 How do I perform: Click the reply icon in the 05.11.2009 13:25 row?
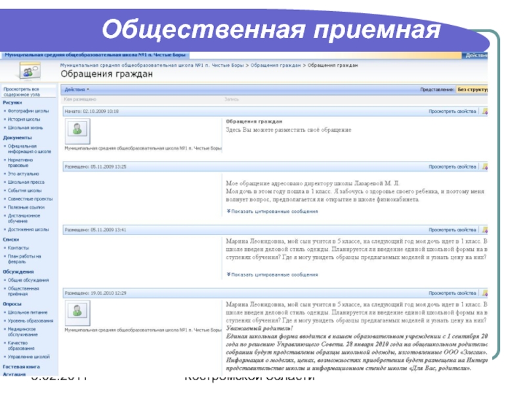pyautogui.click(x=485, y=167)
